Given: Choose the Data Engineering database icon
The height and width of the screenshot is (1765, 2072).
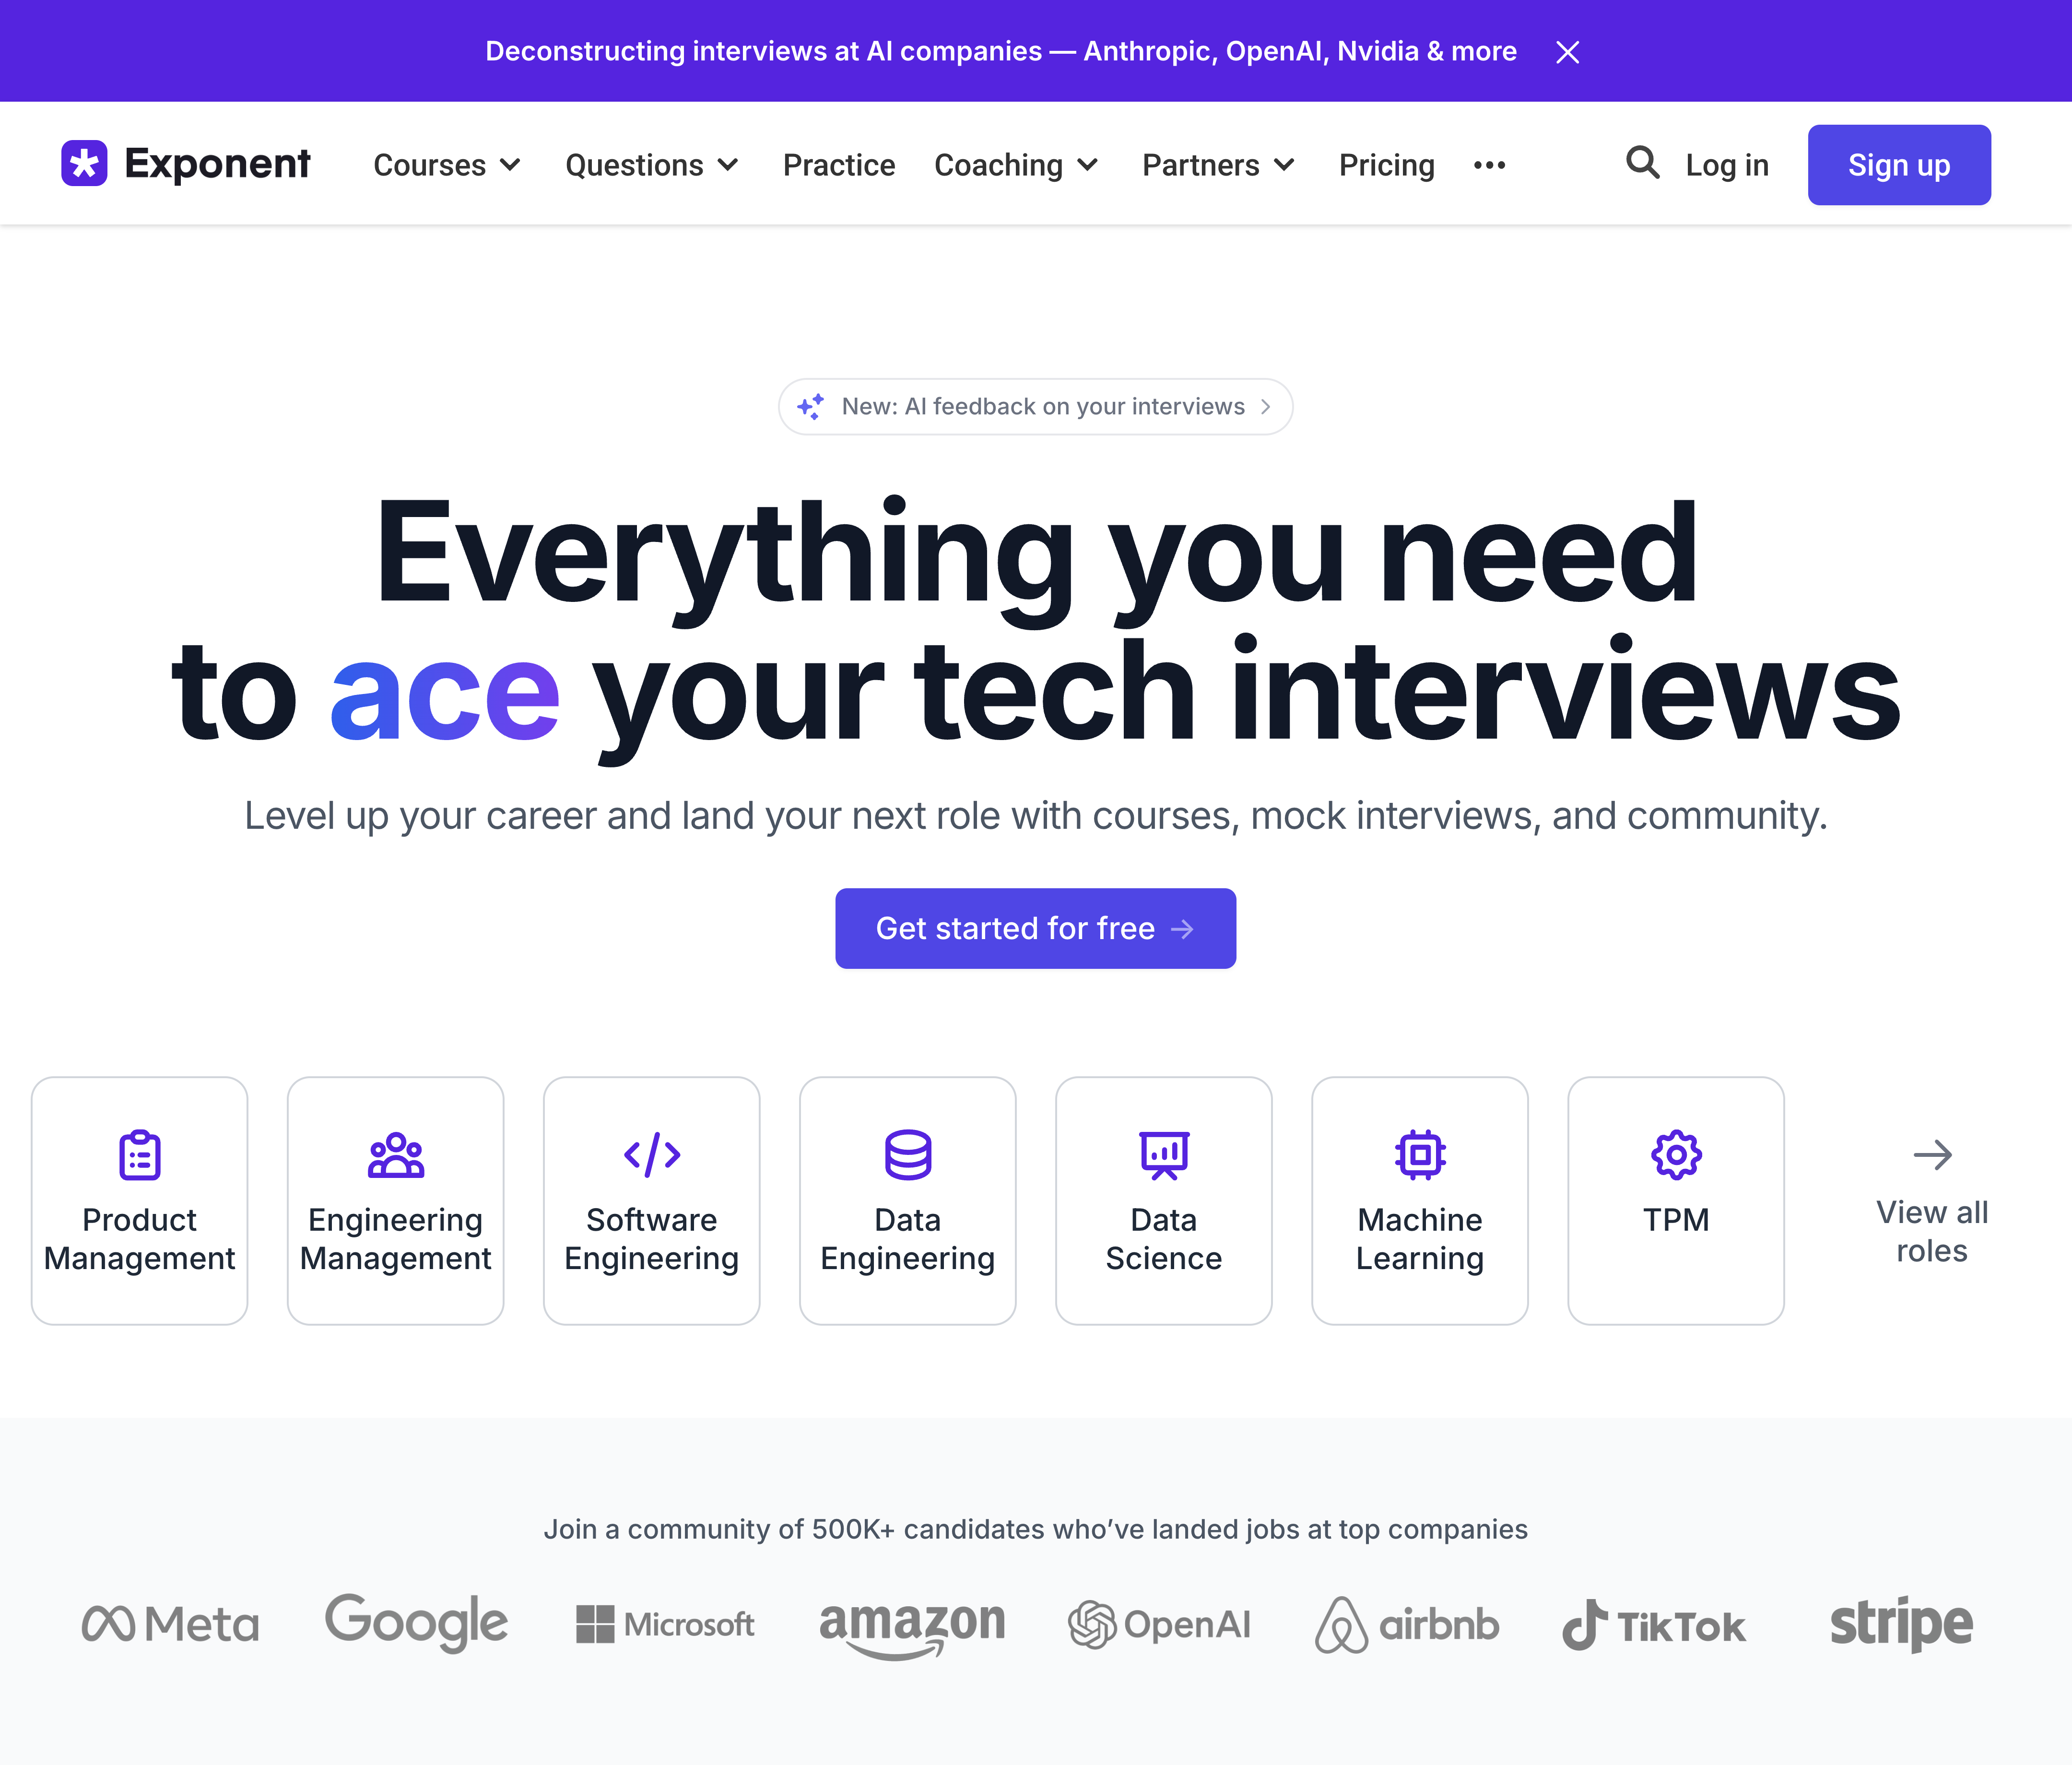Looking at the screenshot, I should pos(908,1155).
